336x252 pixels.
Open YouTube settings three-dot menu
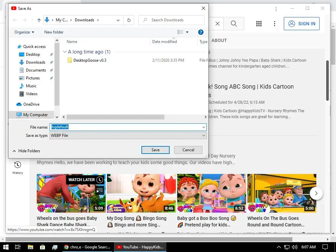pos(275,24)
